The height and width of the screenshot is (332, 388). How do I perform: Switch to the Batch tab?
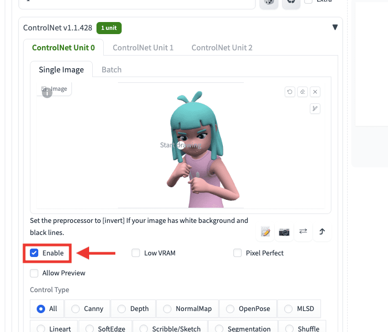tap(112, 70)
